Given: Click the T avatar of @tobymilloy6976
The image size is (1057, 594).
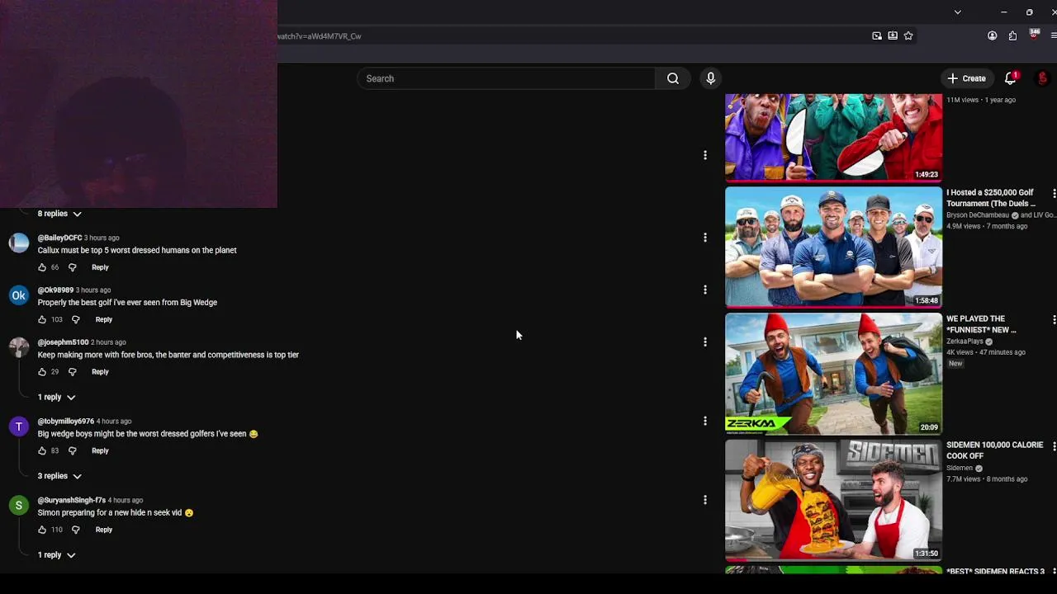Looking at the screenshot, I should coord(18,427).
